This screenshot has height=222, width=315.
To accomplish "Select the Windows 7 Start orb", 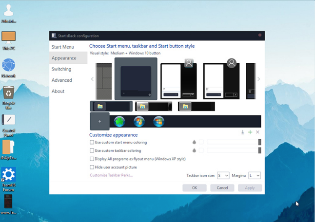I will [139, 122].
